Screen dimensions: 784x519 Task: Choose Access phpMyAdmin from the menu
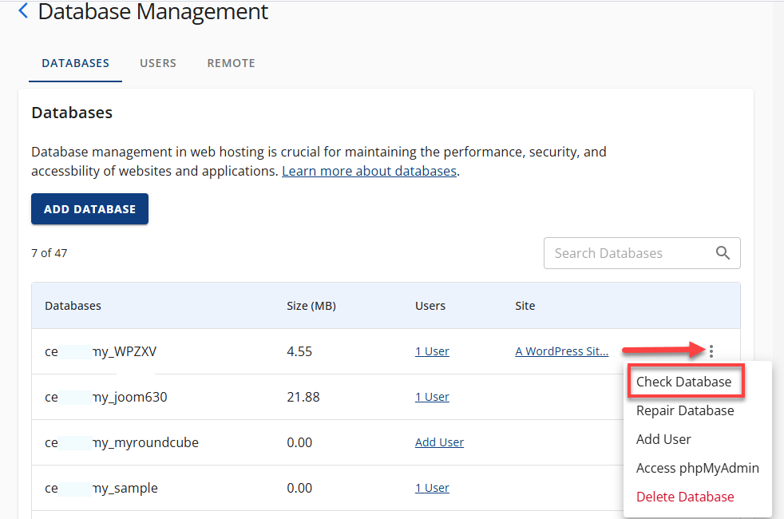point(697,468)
